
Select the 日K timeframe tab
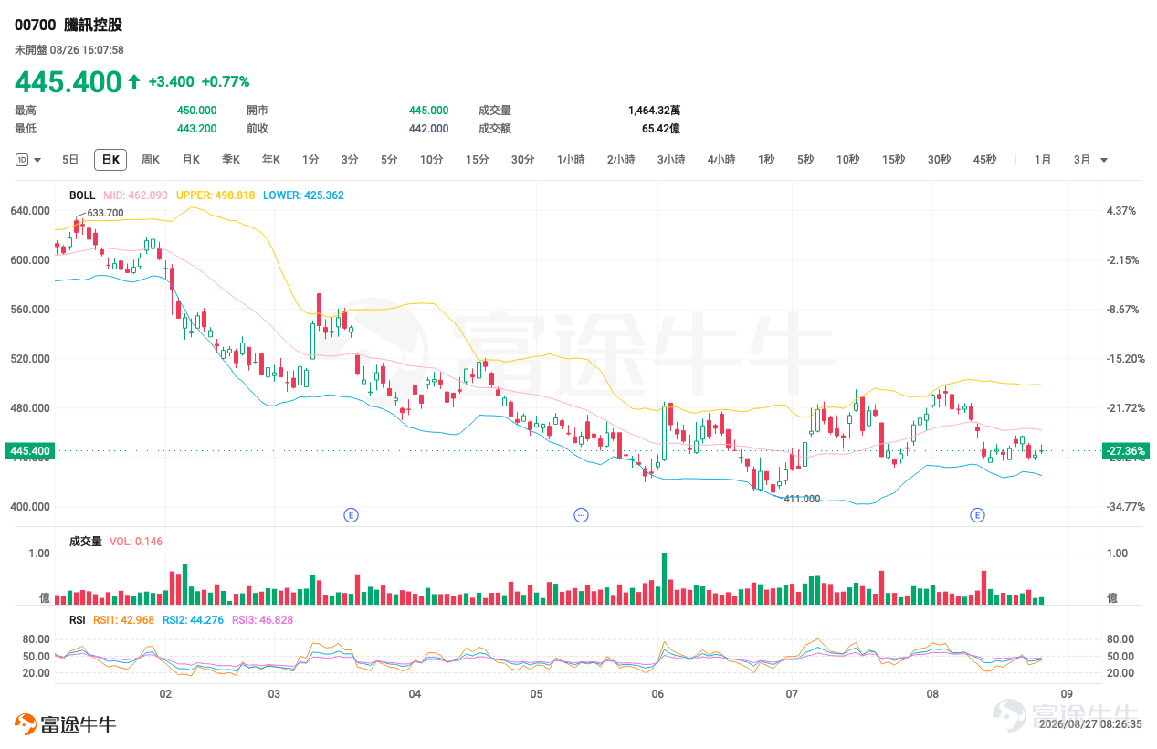click(x=110, y=160)
